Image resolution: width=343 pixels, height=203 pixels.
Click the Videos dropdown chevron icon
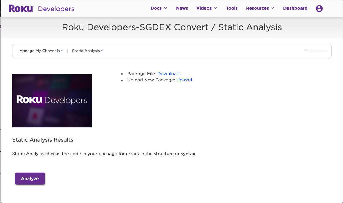click(x=215, y=8)
